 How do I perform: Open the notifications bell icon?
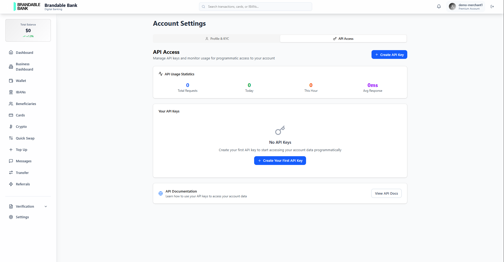(439, 6)
